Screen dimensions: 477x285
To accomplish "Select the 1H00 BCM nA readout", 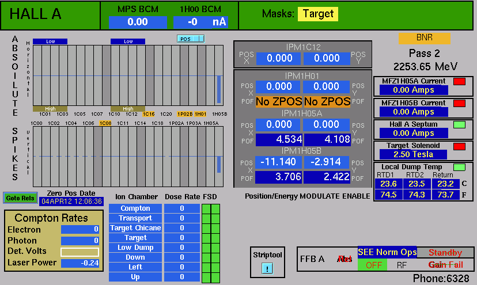I will click(x=200, y=22).
